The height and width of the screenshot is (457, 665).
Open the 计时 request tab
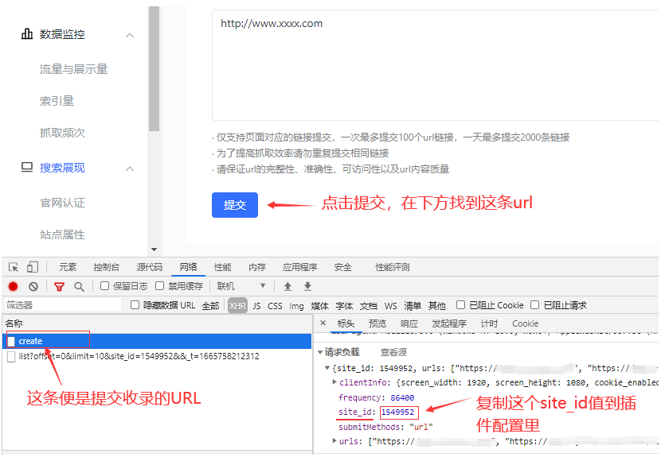coord(489,323)
